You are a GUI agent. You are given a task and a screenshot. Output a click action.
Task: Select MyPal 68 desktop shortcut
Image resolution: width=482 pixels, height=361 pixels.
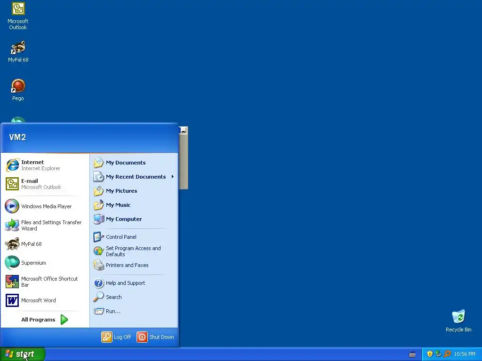18,51
